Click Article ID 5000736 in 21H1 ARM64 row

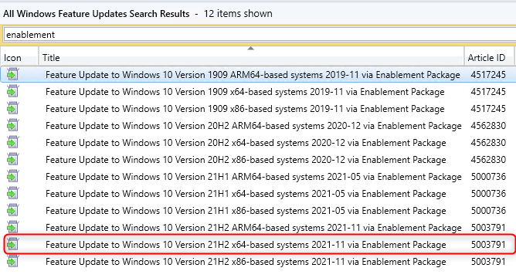click(488, 177)
